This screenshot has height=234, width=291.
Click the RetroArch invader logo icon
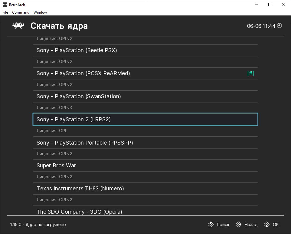click(18, 26)
